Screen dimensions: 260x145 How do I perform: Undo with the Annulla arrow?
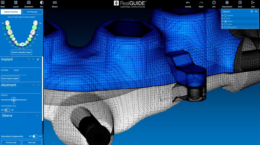[x=188, y=3]
